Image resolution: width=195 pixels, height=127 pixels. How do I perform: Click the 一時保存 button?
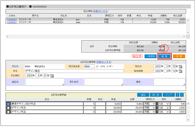coord(150,56)
